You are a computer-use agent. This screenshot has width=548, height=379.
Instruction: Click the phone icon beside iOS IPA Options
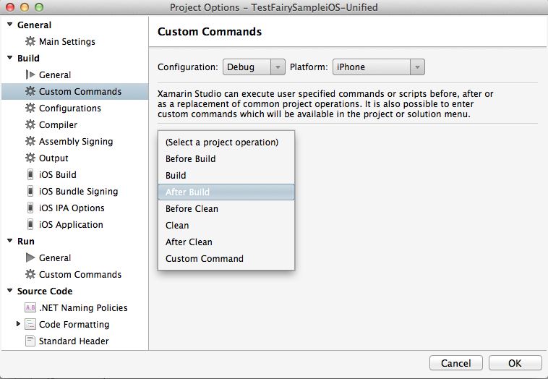pos(30,208)
